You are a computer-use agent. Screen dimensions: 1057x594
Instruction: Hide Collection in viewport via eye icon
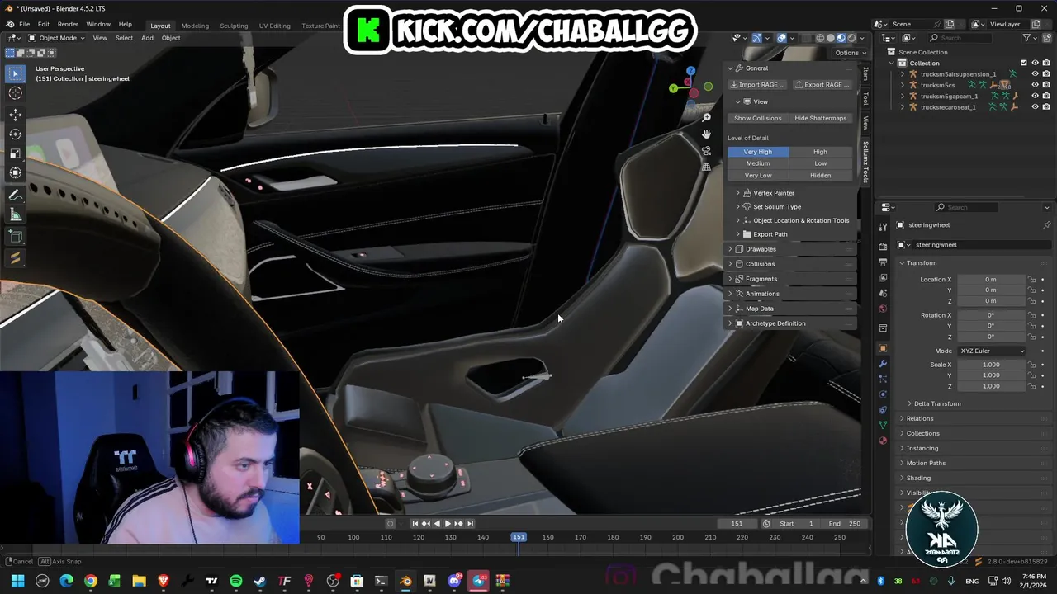(1035, 63)
